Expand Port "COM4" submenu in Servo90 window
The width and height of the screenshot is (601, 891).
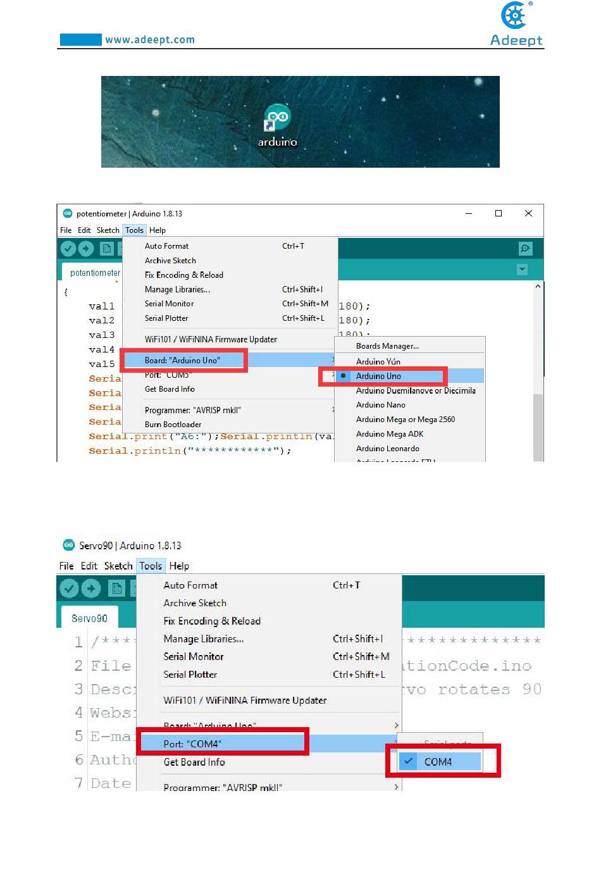(x=270, y=744)
